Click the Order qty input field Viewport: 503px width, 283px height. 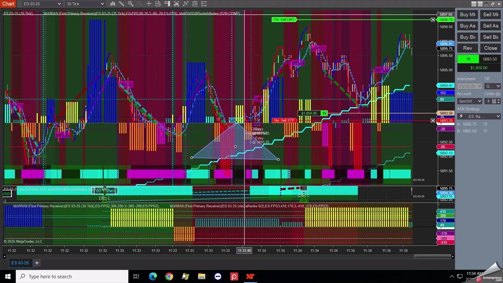488,101
